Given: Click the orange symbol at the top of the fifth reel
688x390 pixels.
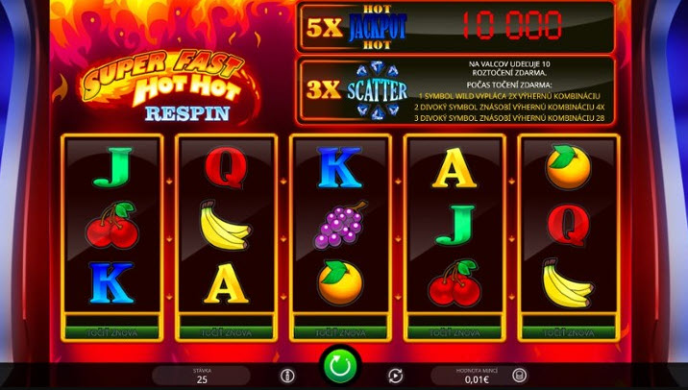Looking at the screenshot, I should (x=568, y=167).
